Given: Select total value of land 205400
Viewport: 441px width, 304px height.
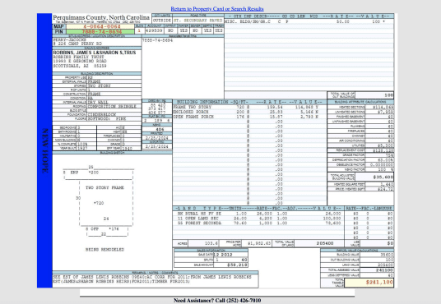Looking at the screenshot, I should (x=319, y=243).
